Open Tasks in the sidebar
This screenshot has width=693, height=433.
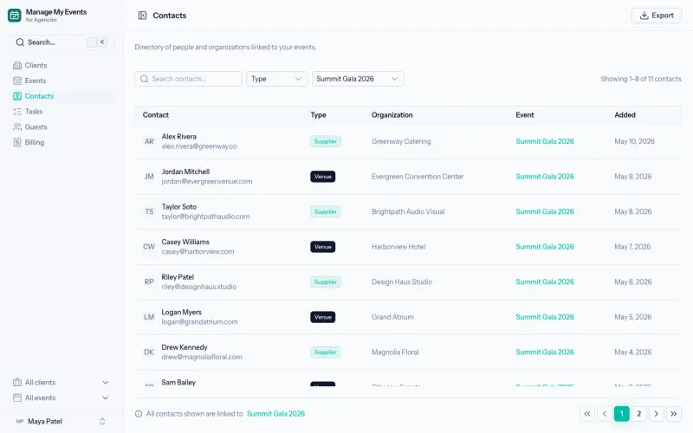[61, 112]
